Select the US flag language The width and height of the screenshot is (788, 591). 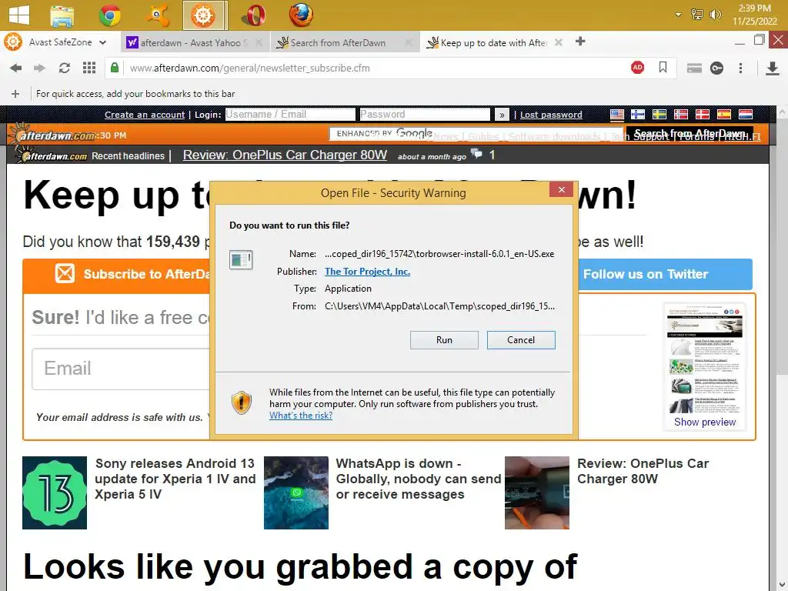coord(617,114)
